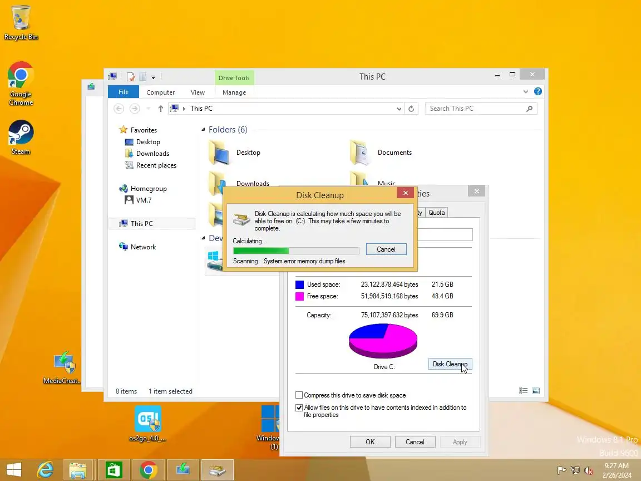
Task: Collapse the Folders (6) section
Action: pos(203,130)
